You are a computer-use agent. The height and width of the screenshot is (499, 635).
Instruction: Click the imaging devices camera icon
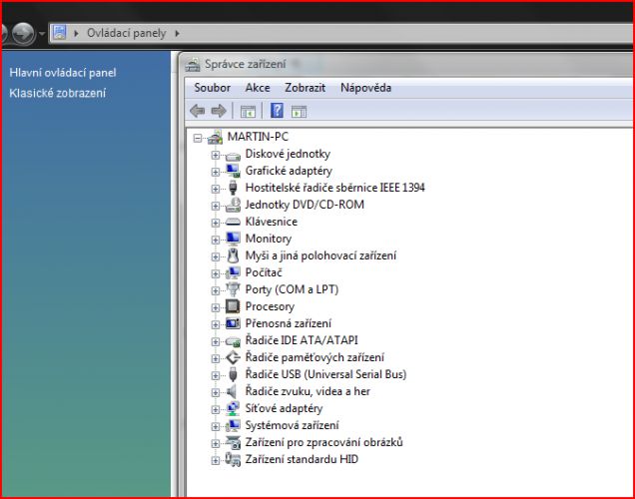coord(233,442)
